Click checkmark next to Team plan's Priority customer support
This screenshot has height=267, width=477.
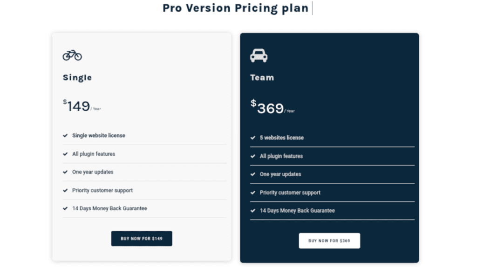(253, 193)
